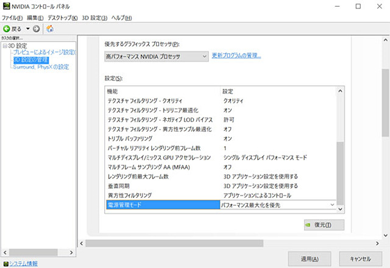Open the デスクトップ(K) menu
The width and height of the screenshot is (390, 268).
[x=62, y=18]
